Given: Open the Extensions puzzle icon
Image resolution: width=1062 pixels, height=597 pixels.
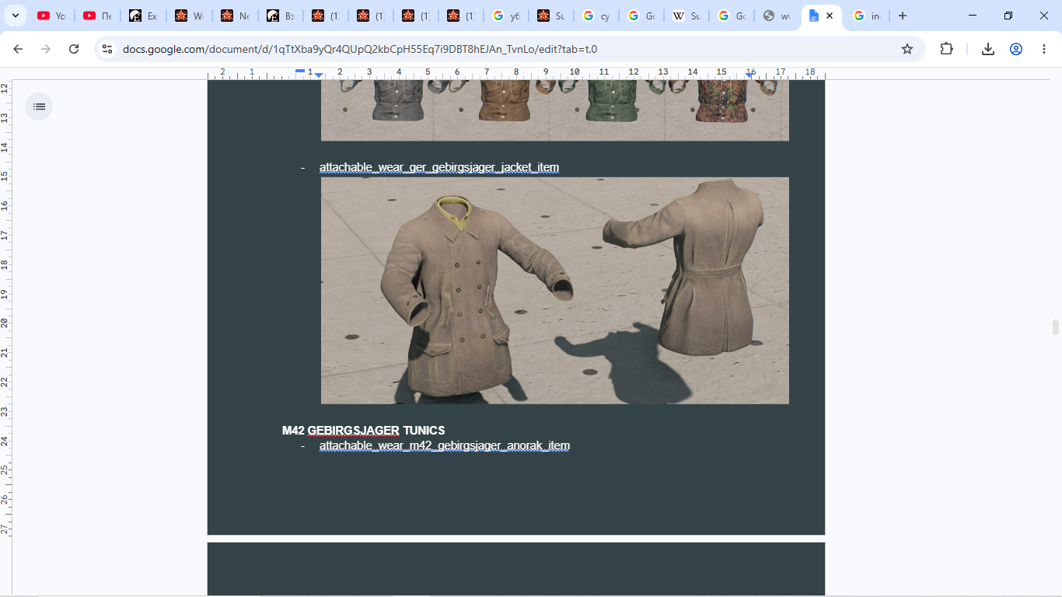Looking at the screenshot, I should point(946,49).
